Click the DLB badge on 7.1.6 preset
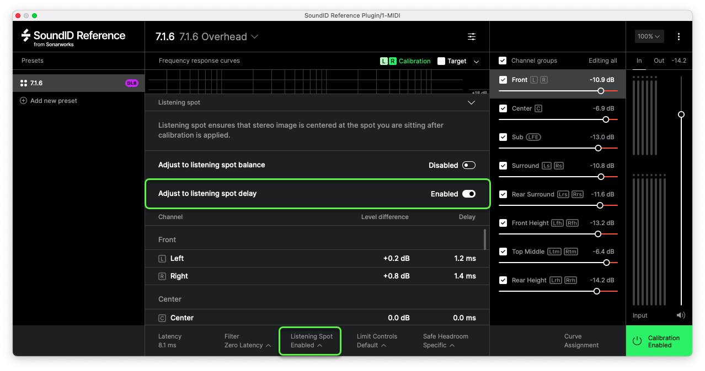Viewport: 705px width, 371px height. pos(132,83)
